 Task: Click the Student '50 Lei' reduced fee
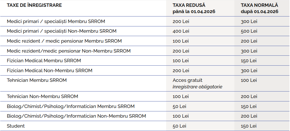point(180,126)
